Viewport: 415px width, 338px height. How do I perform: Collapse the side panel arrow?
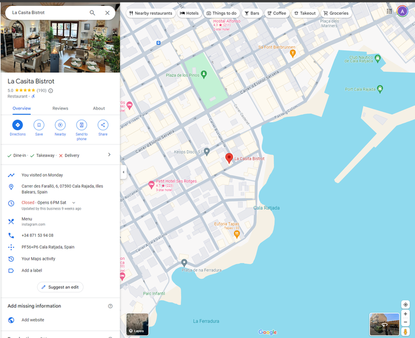click(123, 172)
